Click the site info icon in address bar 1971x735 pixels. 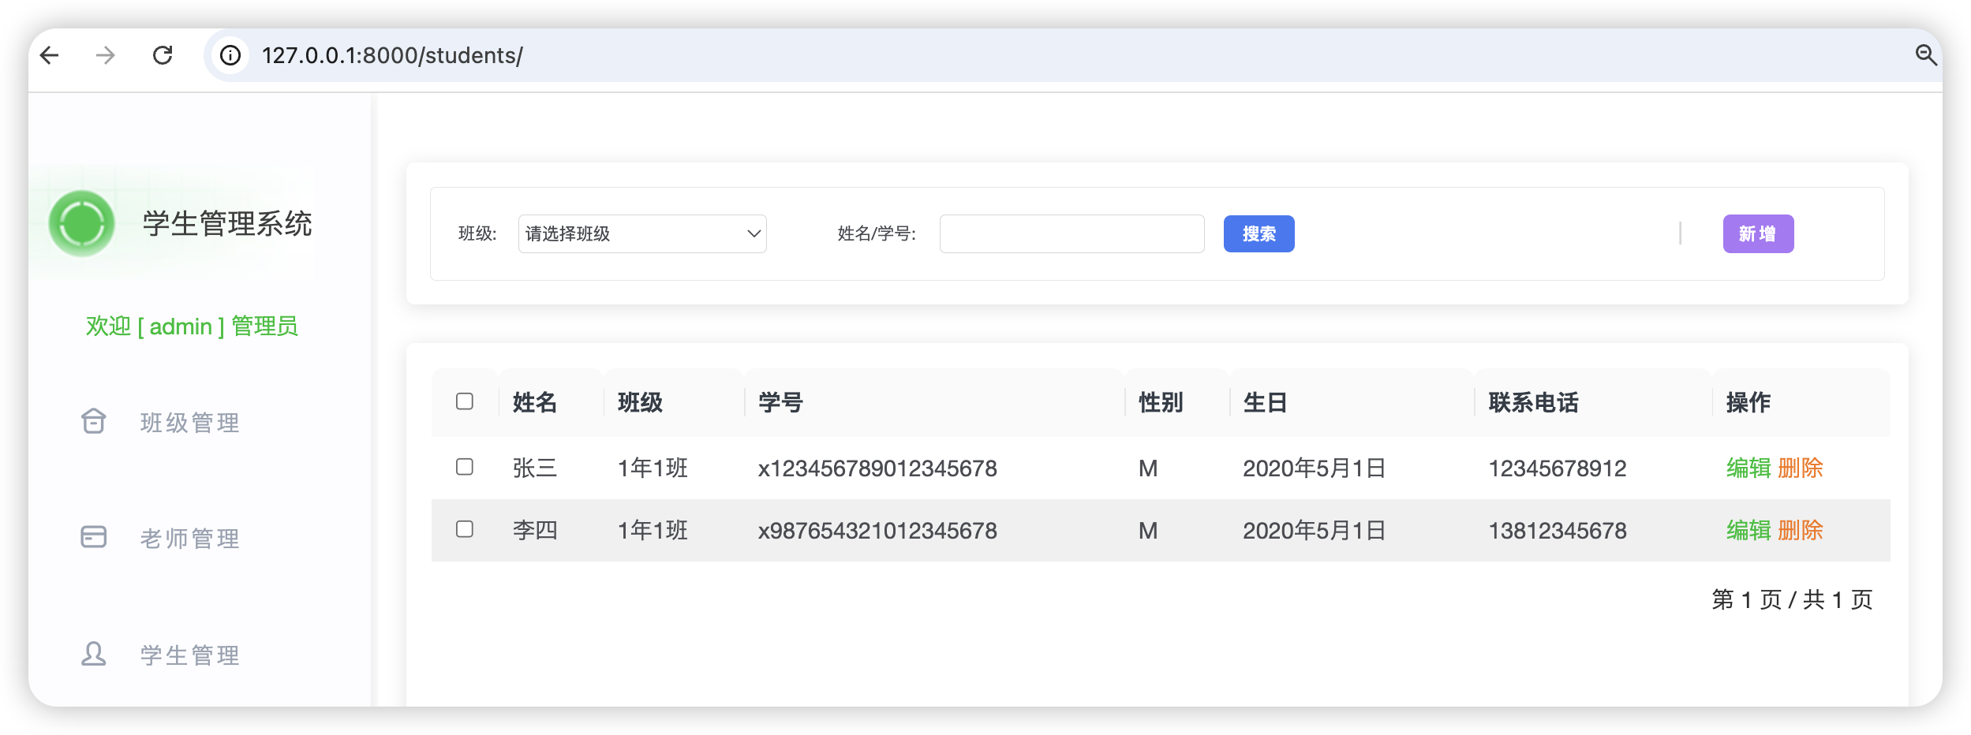click(x=230, y=55)
